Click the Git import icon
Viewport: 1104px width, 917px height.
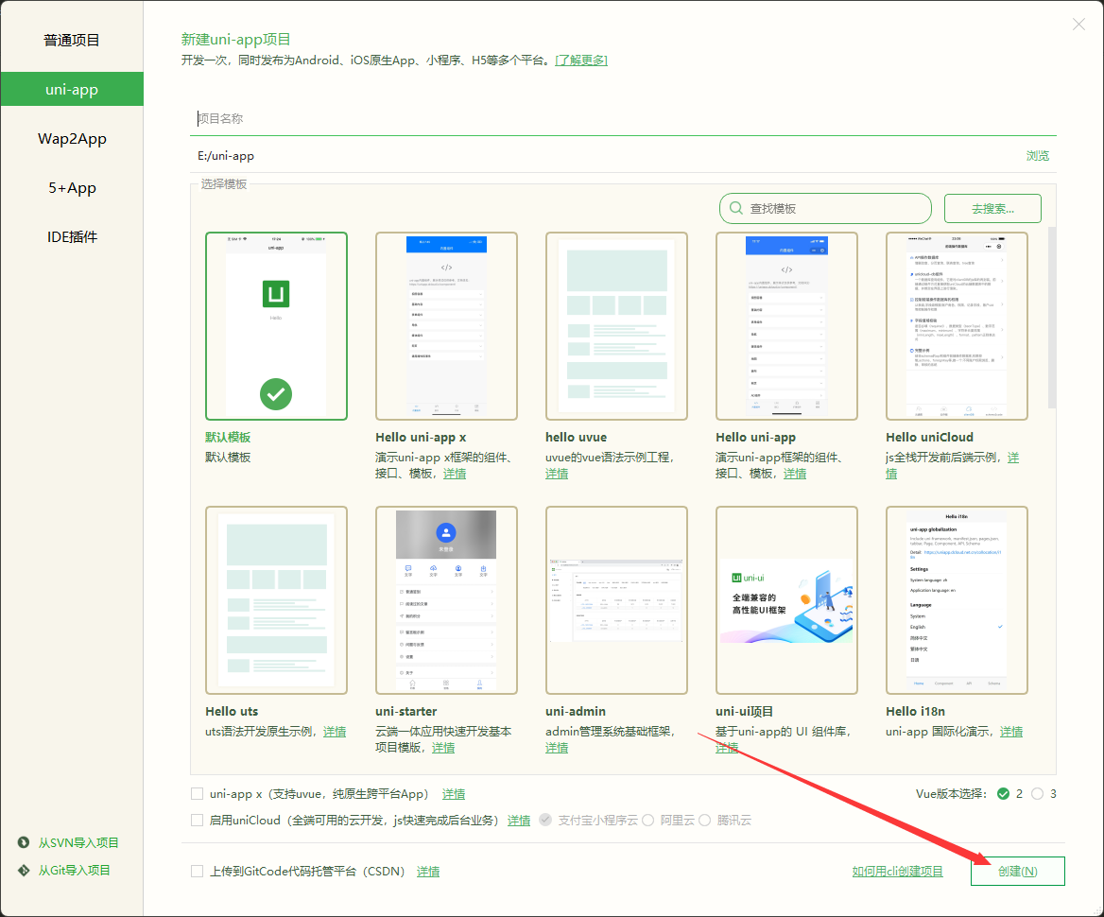(24, 870)
